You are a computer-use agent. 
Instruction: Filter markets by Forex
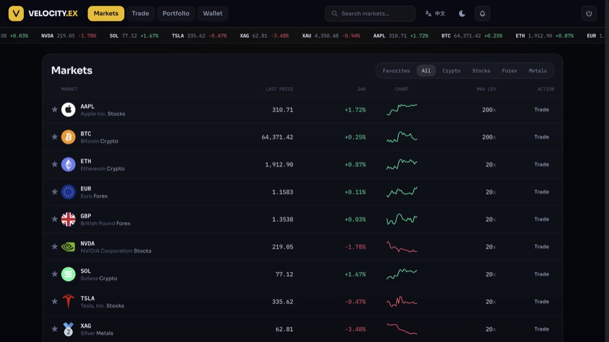[x=510, y=71]
